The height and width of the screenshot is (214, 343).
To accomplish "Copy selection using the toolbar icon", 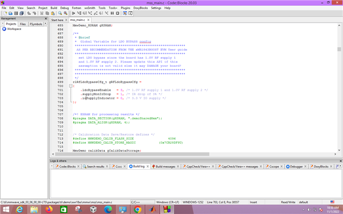I will click(47, 13).
